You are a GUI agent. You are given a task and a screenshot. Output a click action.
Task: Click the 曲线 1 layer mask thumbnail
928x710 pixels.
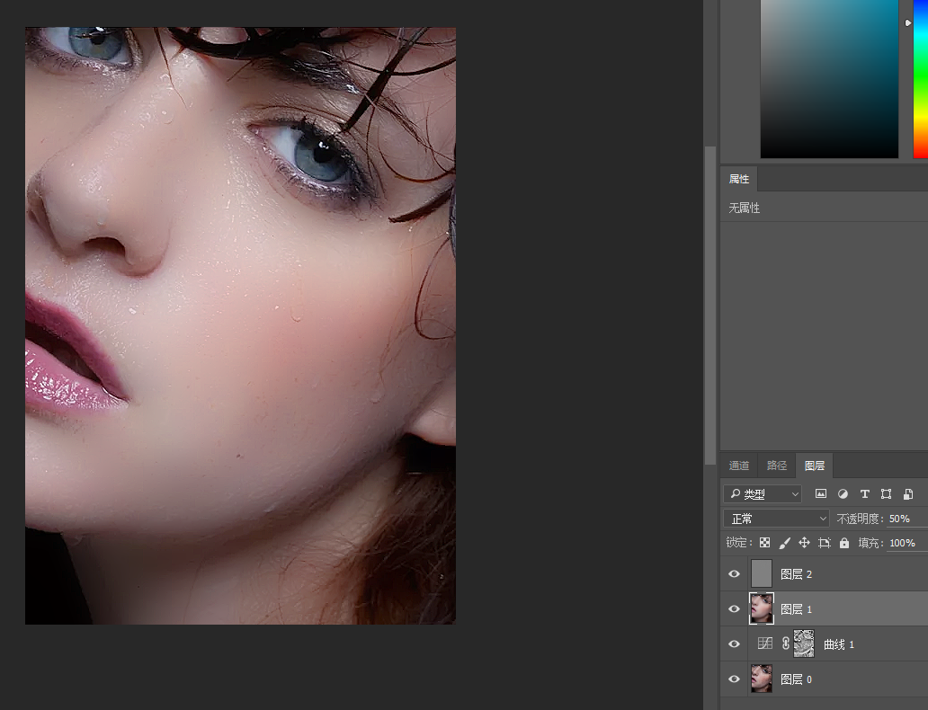(x=804, y=643)
